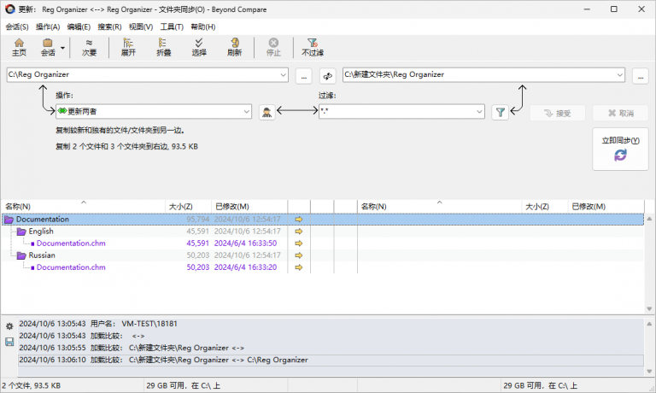Click copy-right arrow on 45,591 chm row

pos(299,243)
